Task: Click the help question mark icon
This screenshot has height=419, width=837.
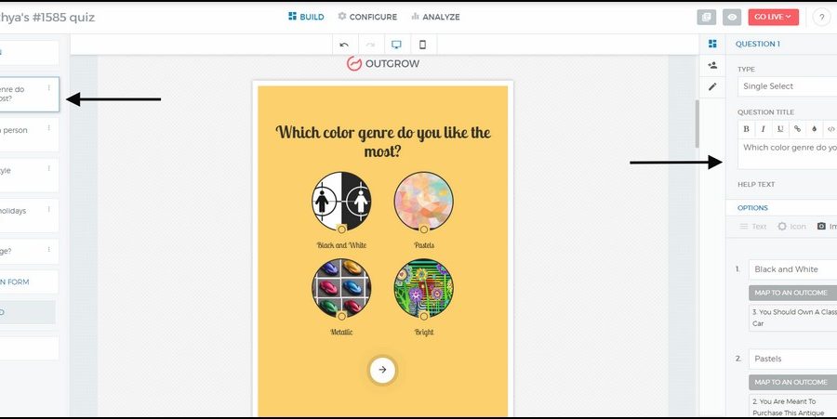Action: tap(821, 17)
